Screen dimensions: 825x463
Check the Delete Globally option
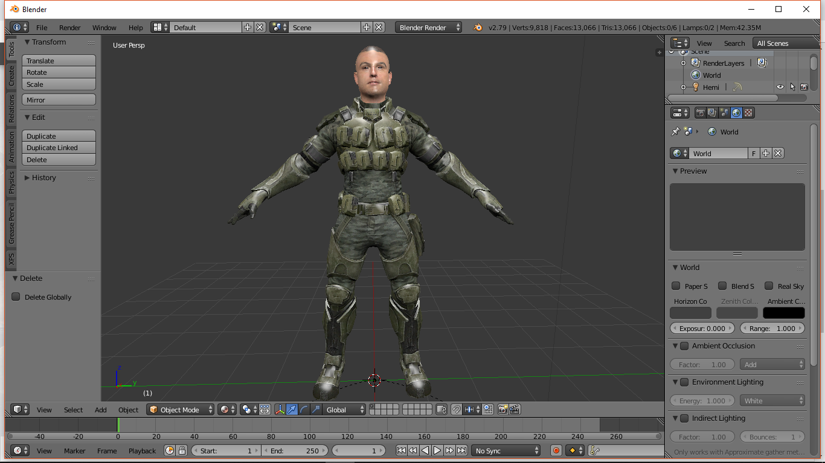point(16,297)
